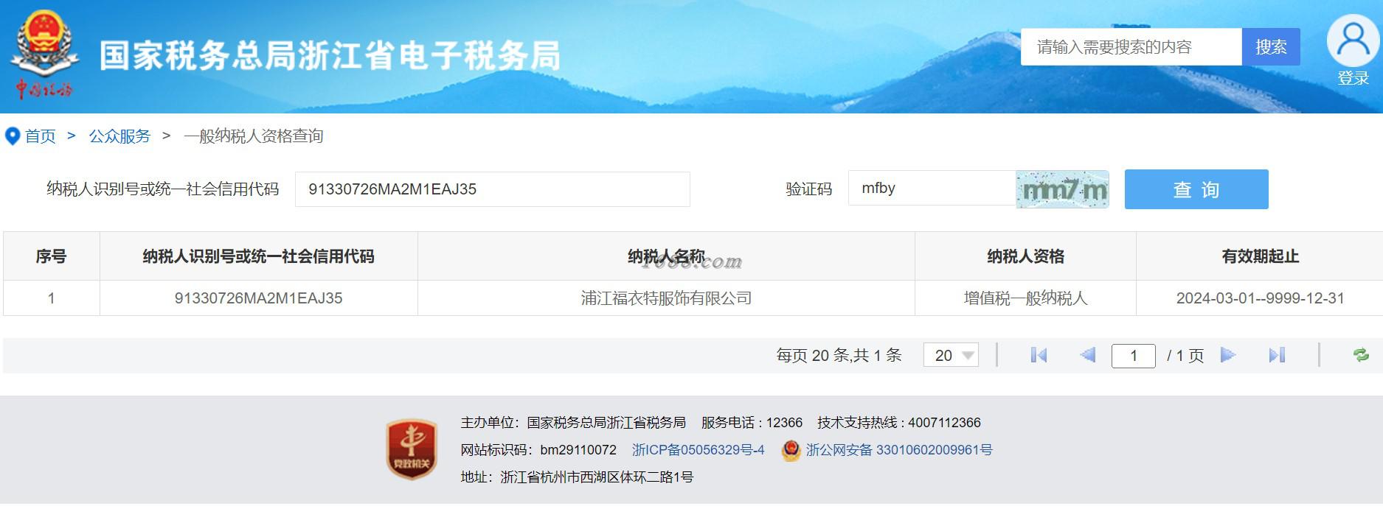Viewport: 1383px width, 520px height.
Task: Click the / 1 页 total pages text
Action: pos(1185,356)
